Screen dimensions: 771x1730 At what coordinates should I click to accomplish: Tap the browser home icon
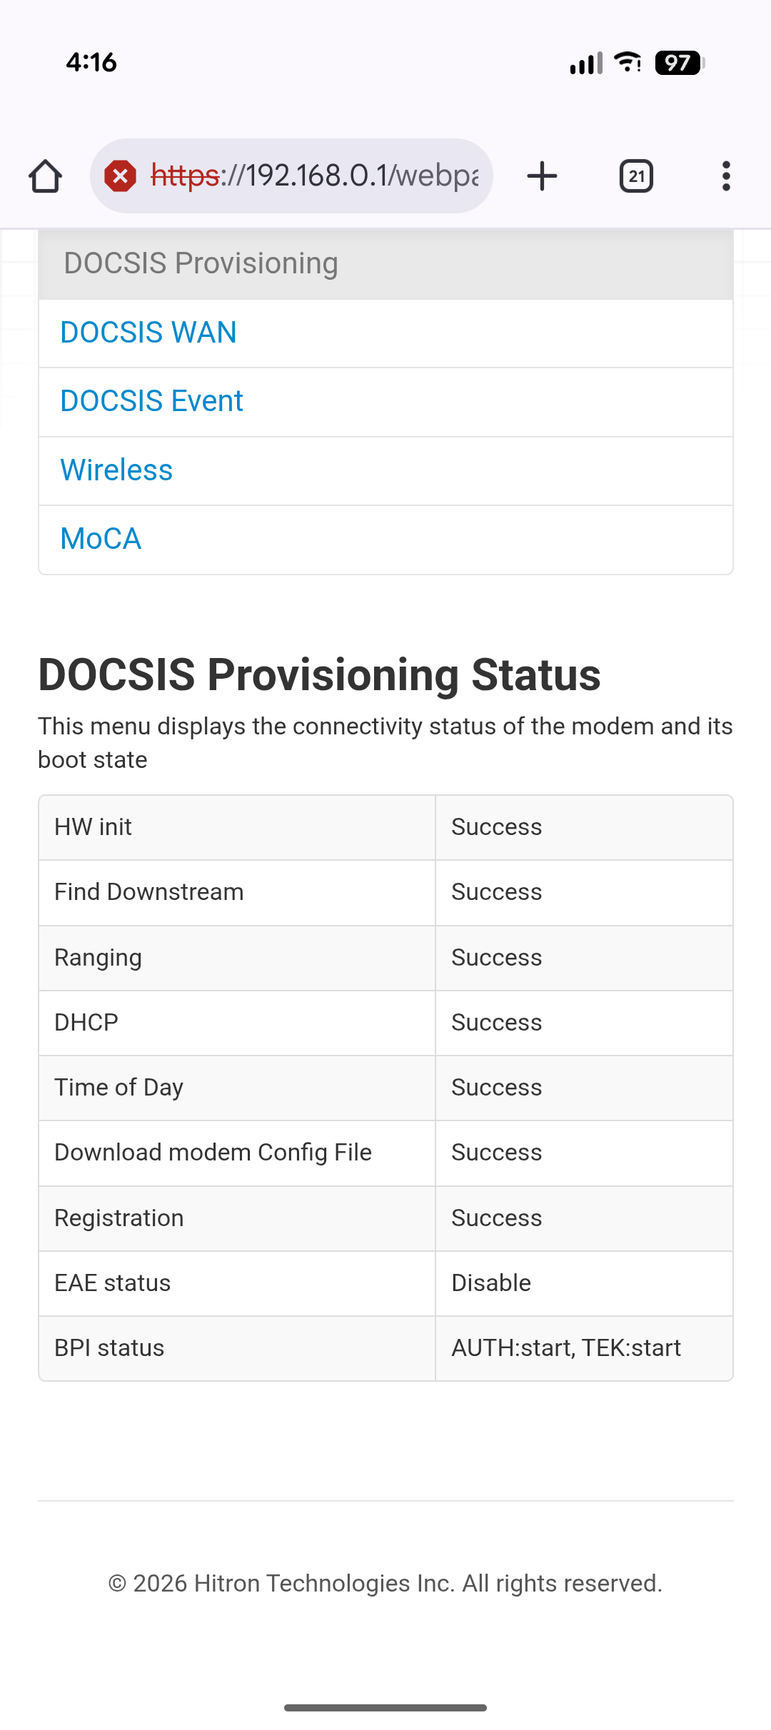coord(45,176)
